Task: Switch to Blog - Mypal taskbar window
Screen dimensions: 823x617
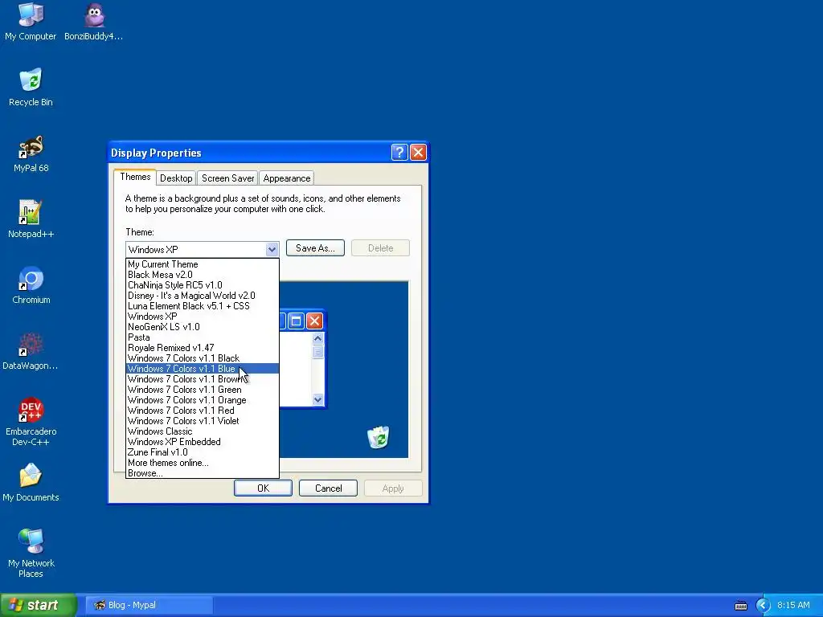Action: click(149, 605)
